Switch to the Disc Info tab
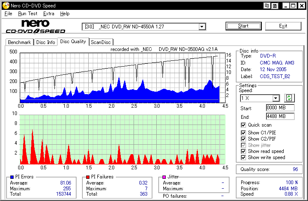 46,42
